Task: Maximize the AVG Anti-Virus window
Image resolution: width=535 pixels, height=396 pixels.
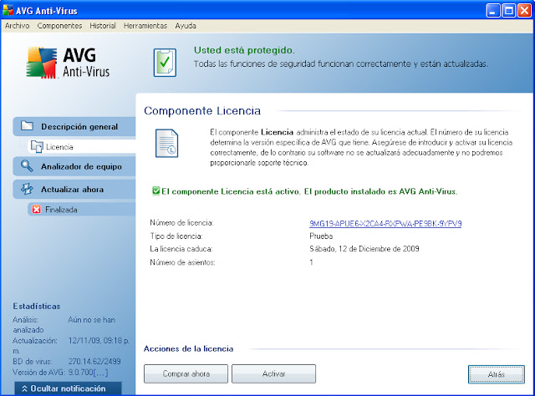Action: coord(509,11)
